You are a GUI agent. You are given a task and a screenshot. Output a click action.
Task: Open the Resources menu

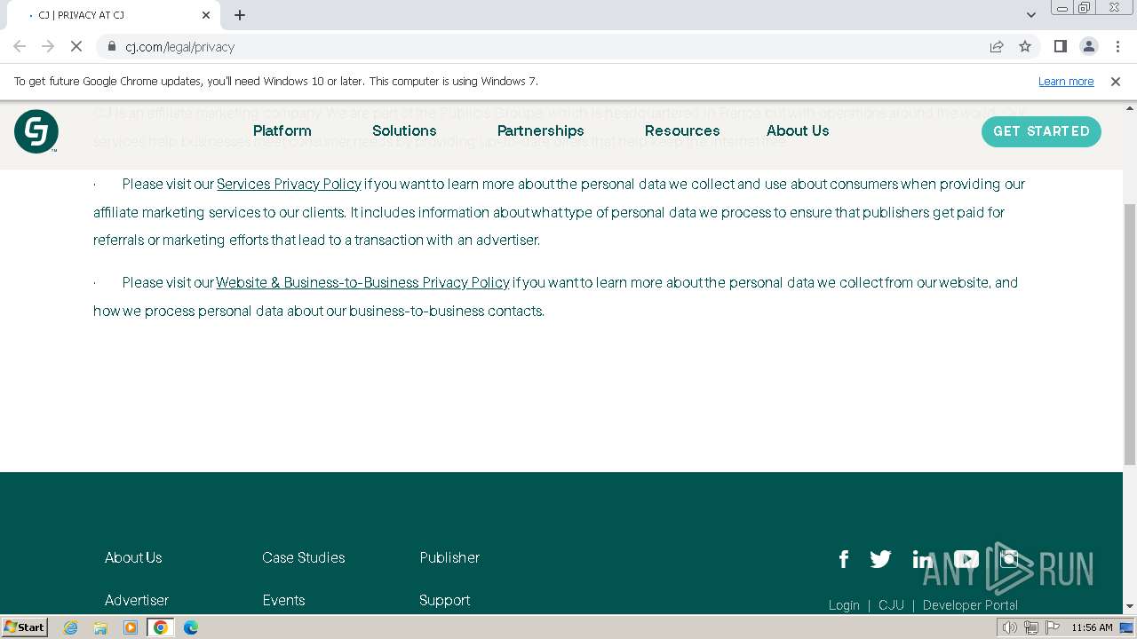pyautogui.click(x=682, y=130)
